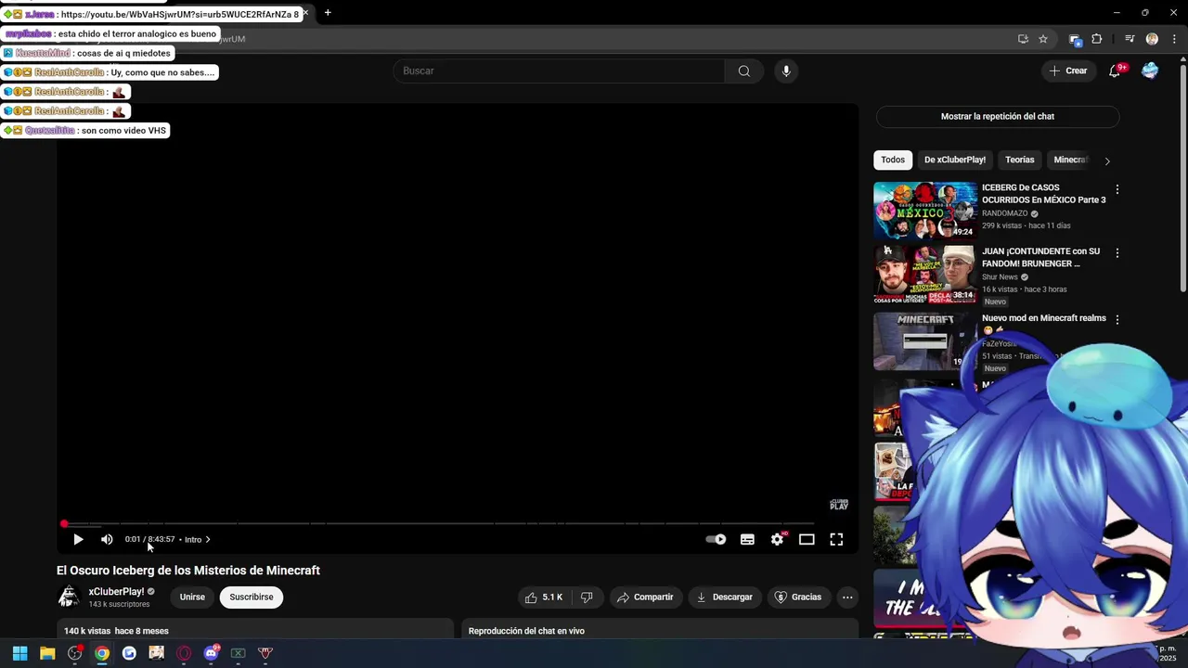Play the YouTube video
Image resolution: width=1188 pixels, height=668 pixels.
click(x=78, y=539)
